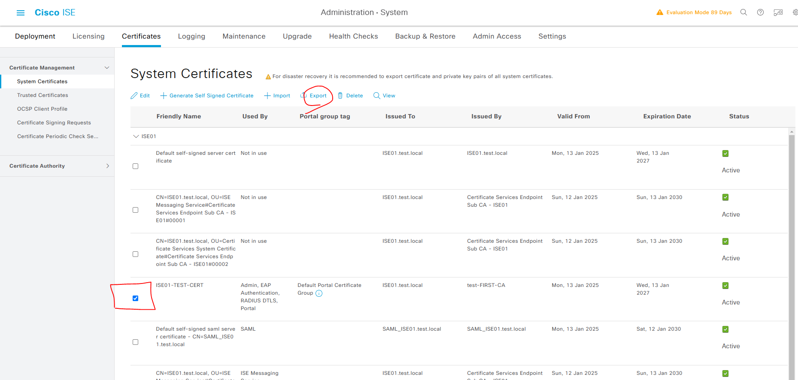Click the Import plus icon
Viewport: 798px width, 380px height.
pyautogui.click(x=267, y=96)
